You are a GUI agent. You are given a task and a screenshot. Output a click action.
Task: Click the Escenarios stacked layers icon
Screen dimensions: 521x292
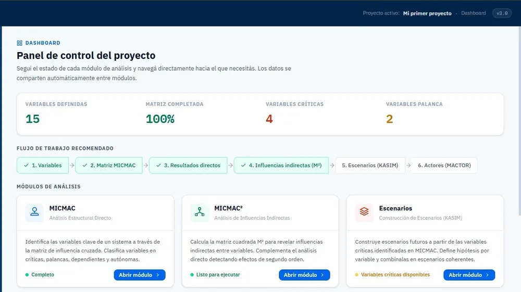coord(364,212)
